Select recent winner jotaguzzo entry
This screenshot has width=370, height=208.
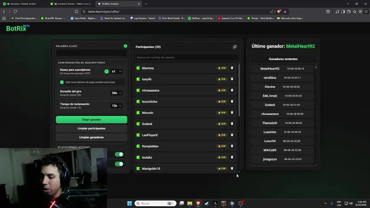pyautogui.click(x=282, y=159)
